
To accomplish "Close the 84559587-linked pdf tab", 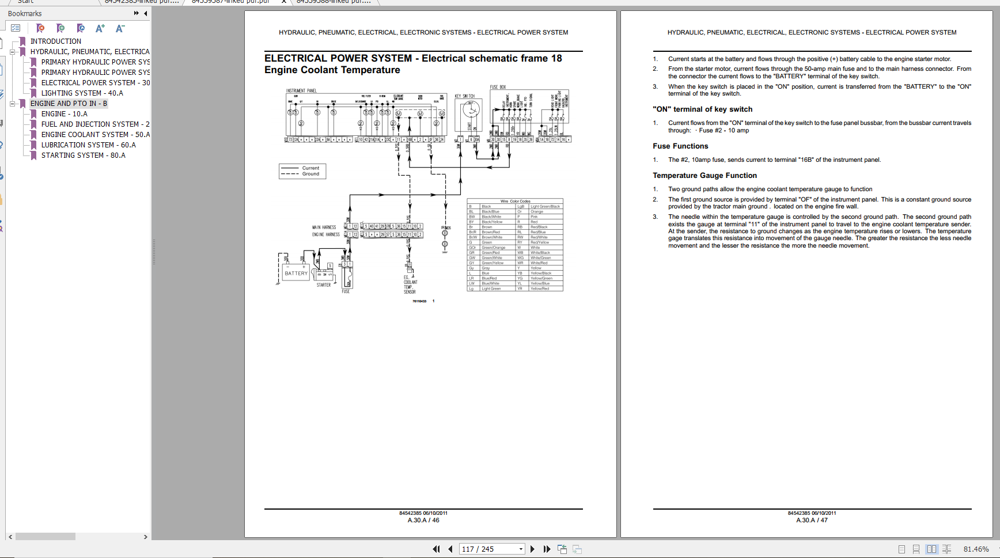I will (x=283, y=2).
